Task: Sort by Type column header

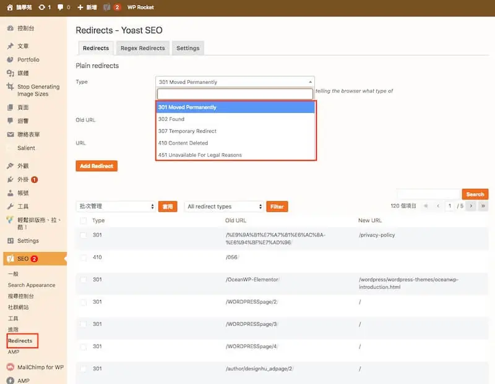Action: tap(98, 220)
